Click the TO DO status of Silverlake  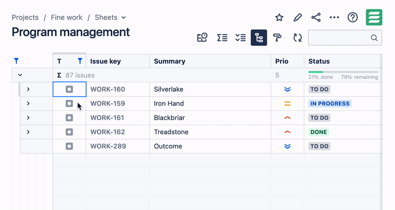[x=319, y=89]
